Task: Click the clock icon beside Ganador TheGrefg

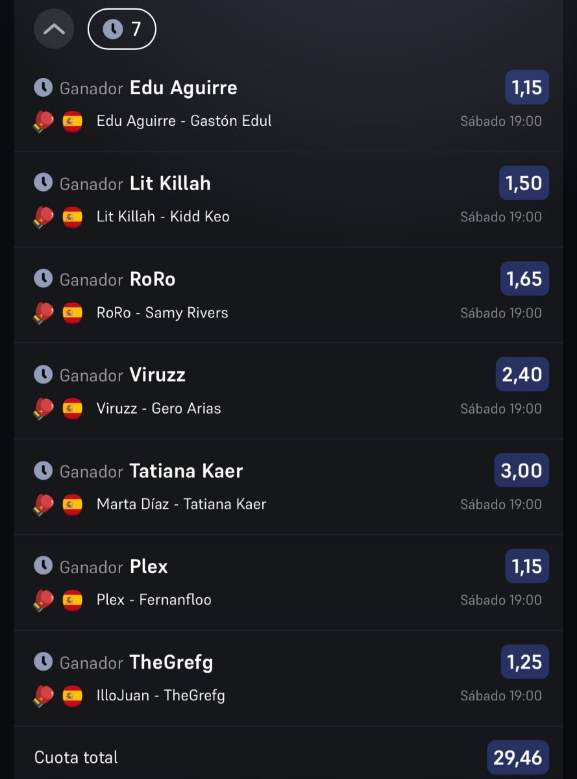Action: [43, 662]
